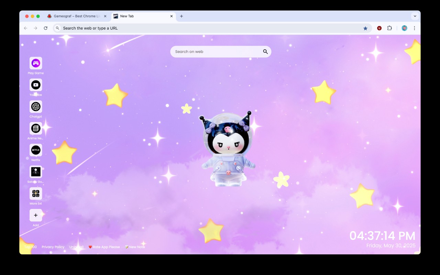Open the Chatgpt shortcut icon

click(36, 107)
